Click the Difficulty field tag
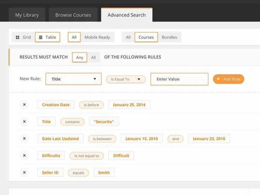Screen dimensions: 260x195 [x=51, y=155]
